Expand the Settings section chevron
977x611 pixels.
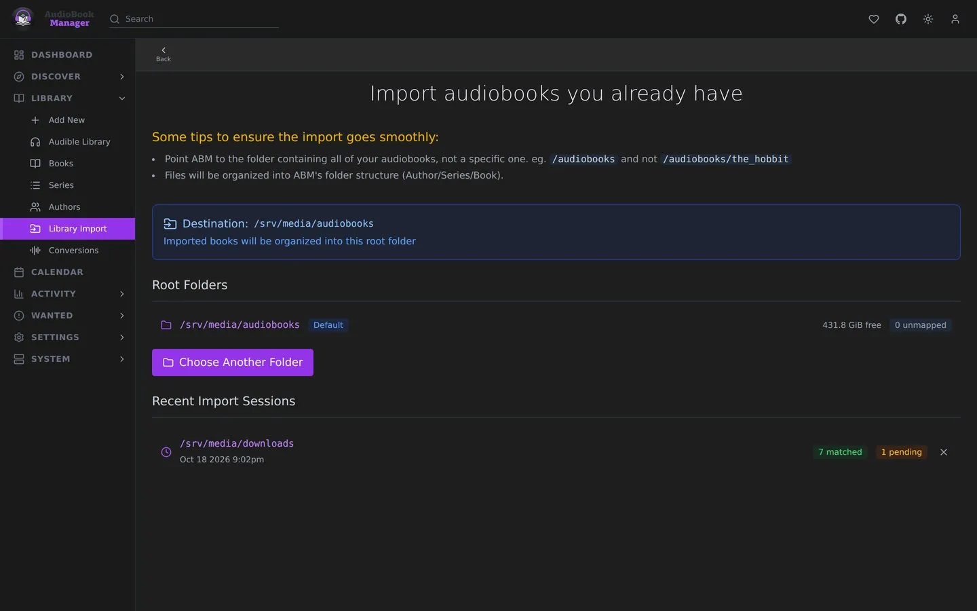click(122, 337)
